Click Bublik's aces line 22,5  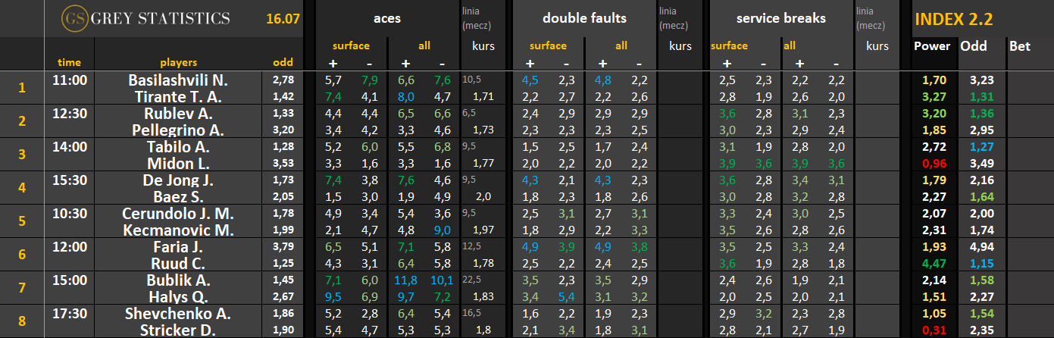pos(472,279)
